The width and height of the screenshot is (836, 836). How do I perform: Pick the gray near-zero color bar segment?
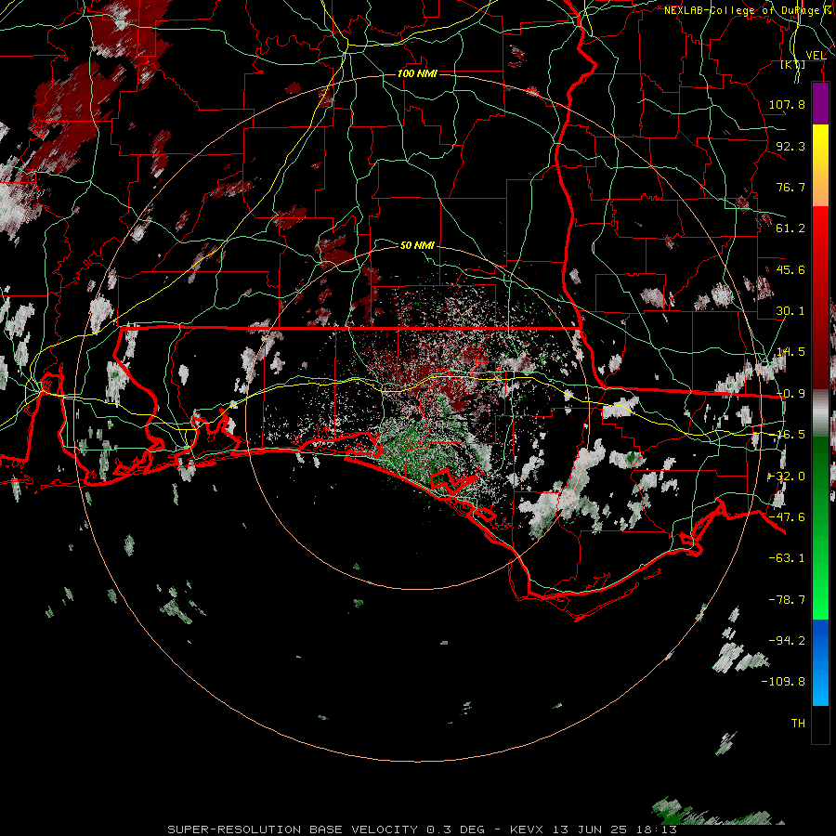820,413
